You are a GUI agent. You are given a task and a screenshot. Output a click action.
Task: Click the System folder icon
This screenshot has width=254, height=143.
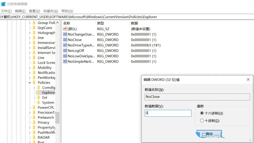pyautogui.click(x=39, y=103)
